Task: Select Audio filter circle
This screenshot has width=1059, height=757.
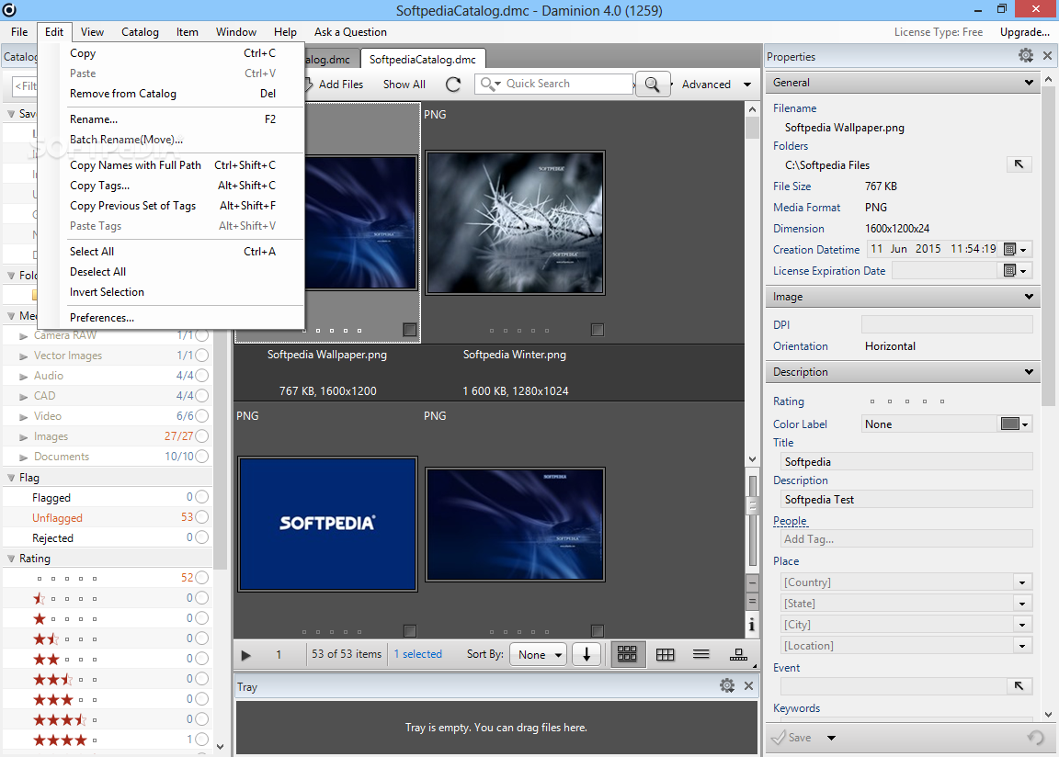Action: pyautogui.click(x=202, y=375)
